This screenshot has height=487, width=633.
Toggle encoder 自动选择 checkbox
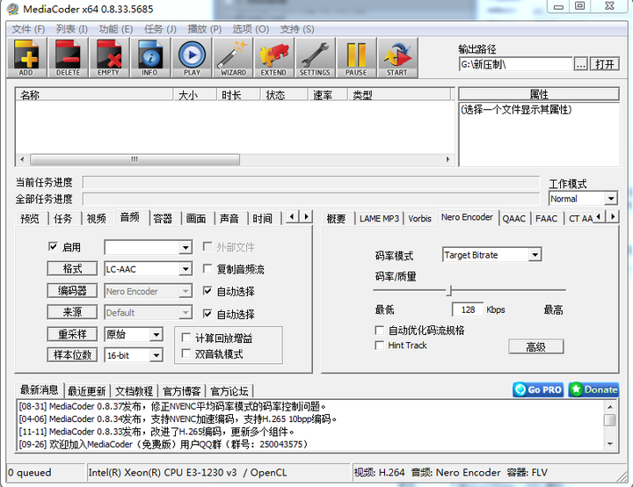207,291
